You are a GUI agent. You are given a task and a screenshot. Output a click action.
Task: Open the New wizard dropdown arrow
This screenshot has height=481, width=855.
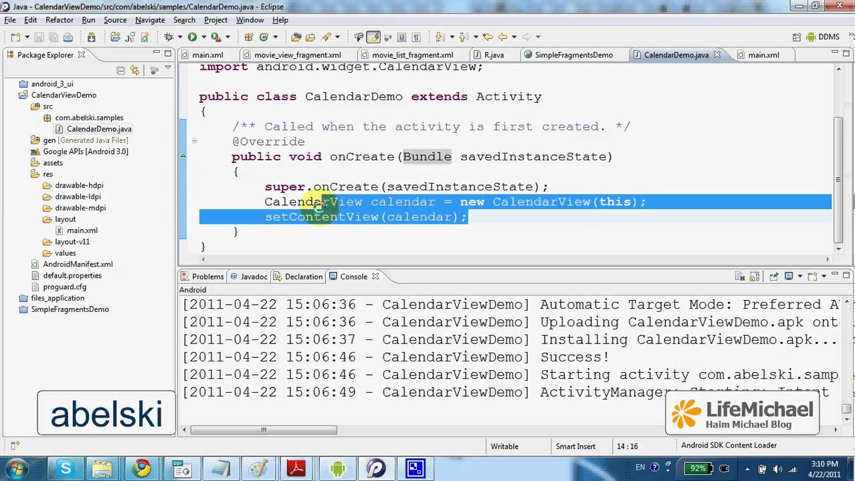click(27, 37)
